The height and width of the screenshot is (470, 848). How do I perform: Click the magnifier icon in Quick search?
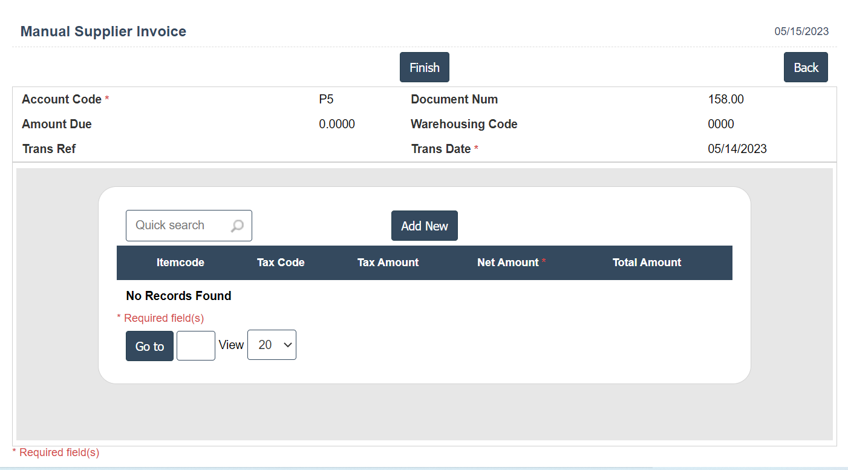237,226
